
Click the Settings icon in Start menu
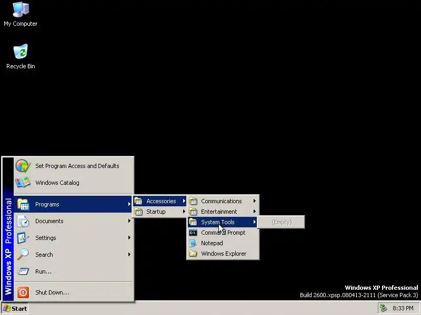click(x=23, y=238)
